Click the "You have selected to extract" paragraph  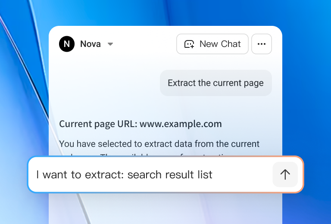point(159,144)
